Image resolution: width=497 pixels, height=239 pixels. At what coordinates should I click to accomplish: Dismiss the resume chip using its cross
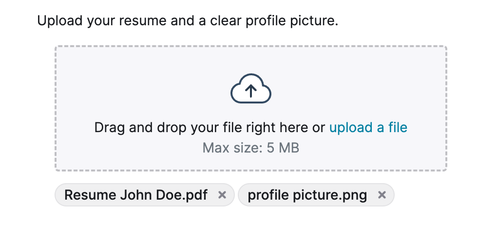pos(222,195)
